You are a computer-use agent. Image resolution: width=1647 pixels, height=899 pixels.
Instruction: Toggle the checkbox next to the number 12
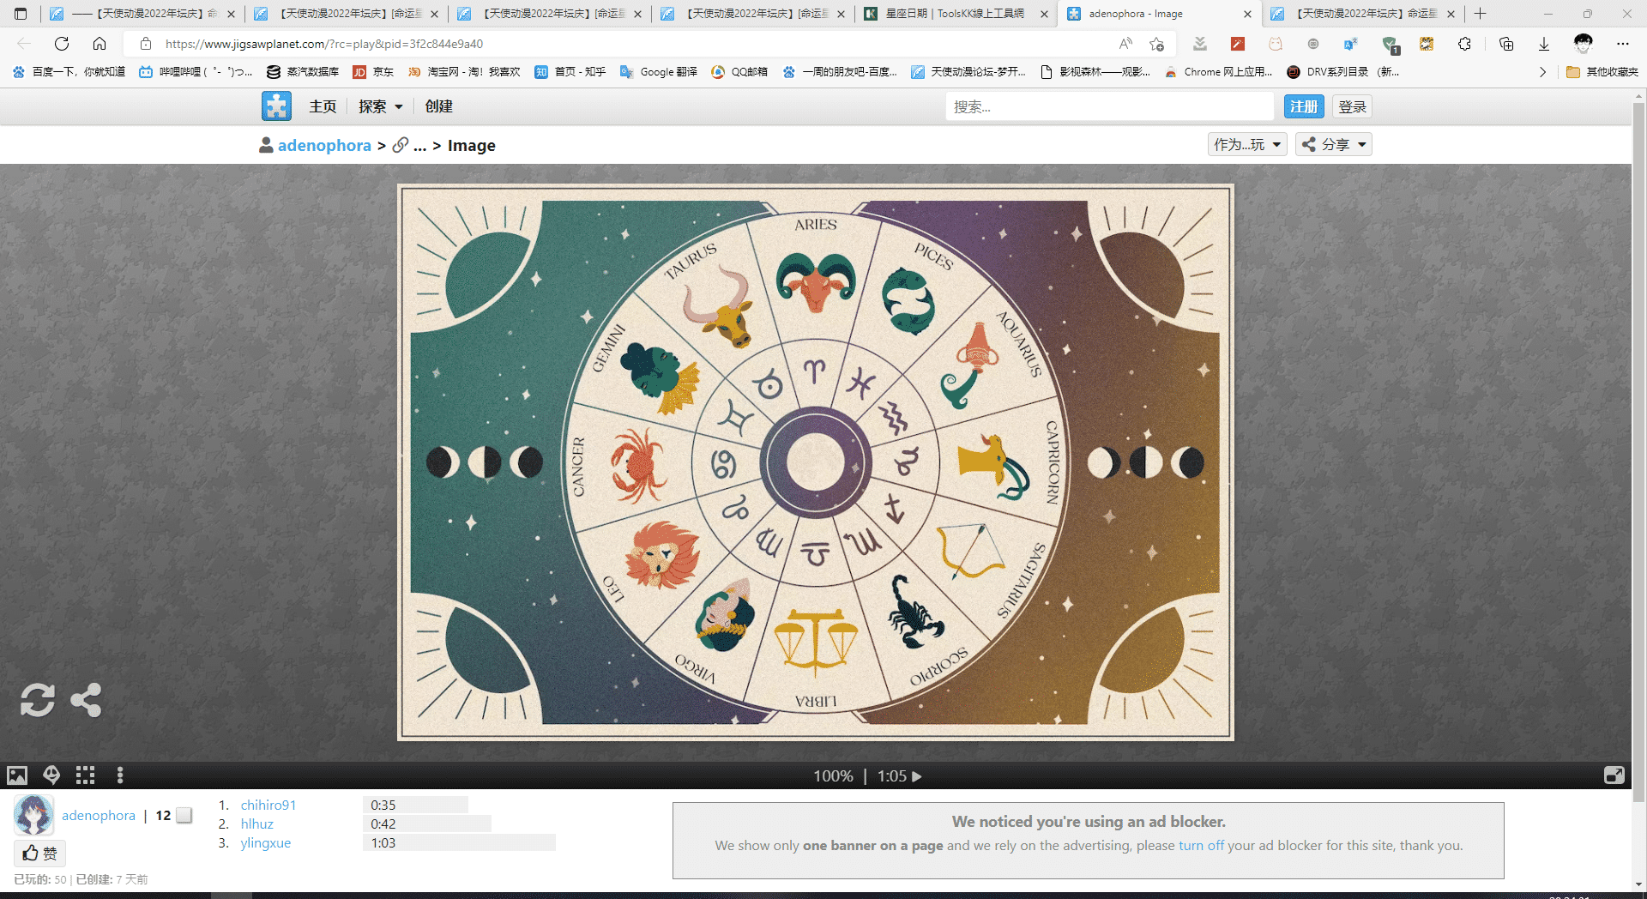tap(184, 815)
